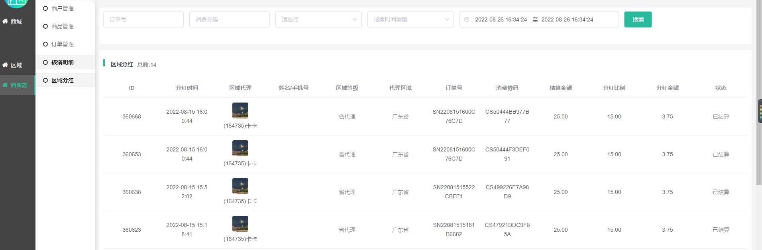Expand the 搜索时间类型 dropdown
Viewport: 762px width, 250px height.
coord(410,19)
